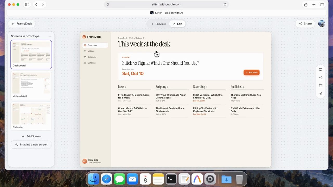Click '5 VS Code Extensions I Use Daily'
The image size is (333, 187).
point(245,110)
